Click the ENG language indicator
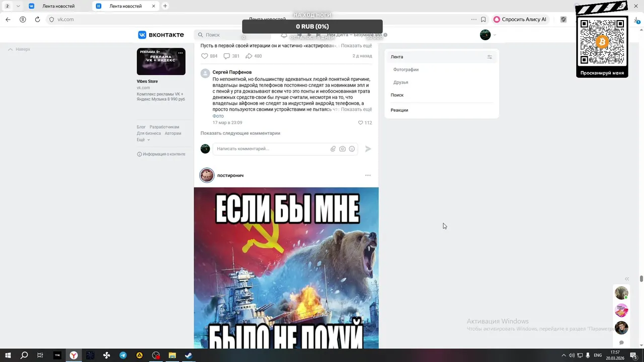644x362 pixels. coord(598,355)
